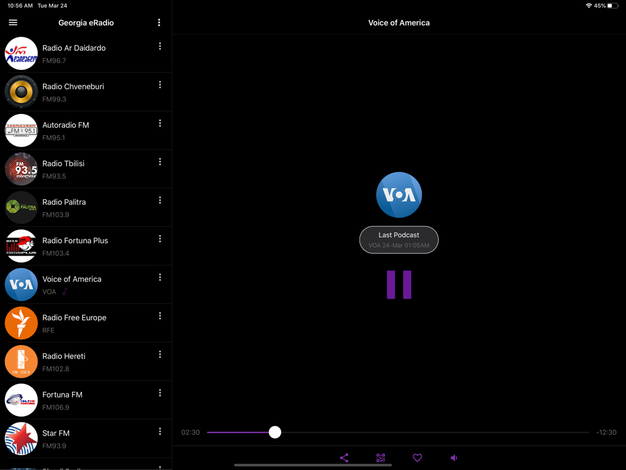Open options for Fortuna FM
The image size is (626, 470).
[x=160, y=393]
